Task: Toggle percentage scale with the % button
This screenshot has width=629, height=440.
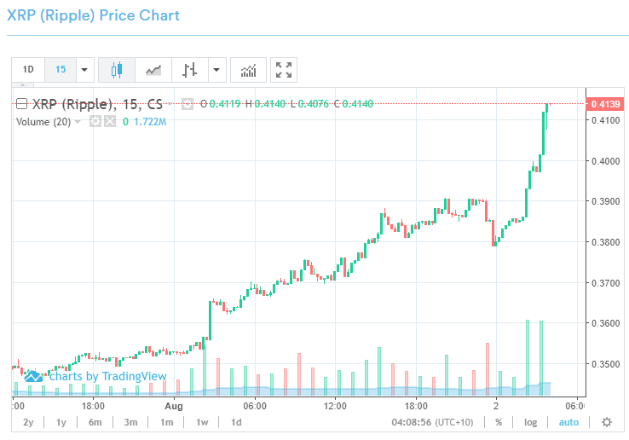Action: (499, 422)
